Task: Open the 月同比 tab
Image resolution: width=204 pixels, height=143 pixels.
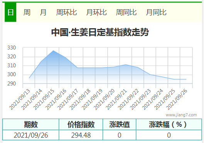Action: tap(156, 12)
